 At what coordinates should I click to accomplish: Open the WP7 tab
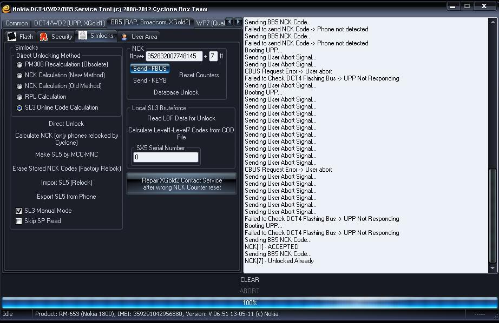coord(211,23)
